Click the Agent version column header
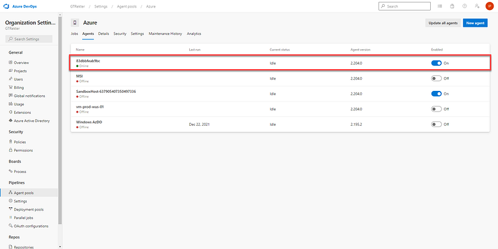Screen dimensions: 498x249 [360, 50]
